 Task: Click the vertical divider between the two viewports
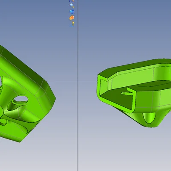point(78,85)
